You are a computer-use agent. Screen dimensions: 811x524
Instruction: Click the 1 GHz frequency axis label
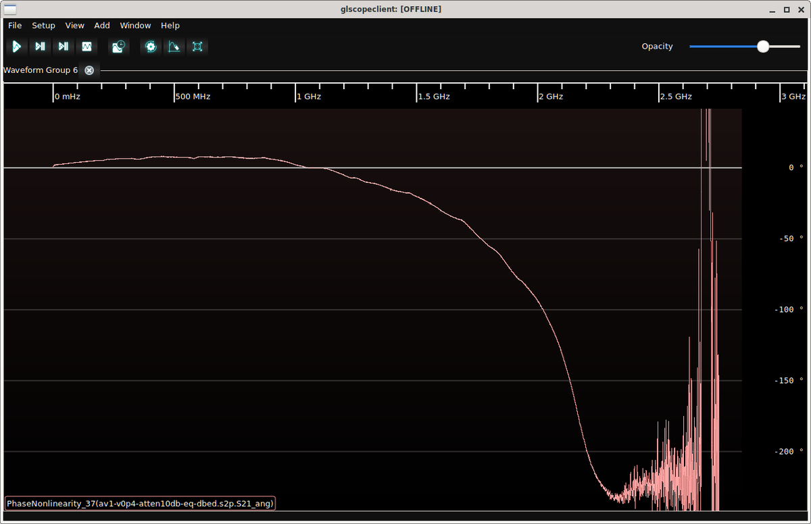point(309,97)
